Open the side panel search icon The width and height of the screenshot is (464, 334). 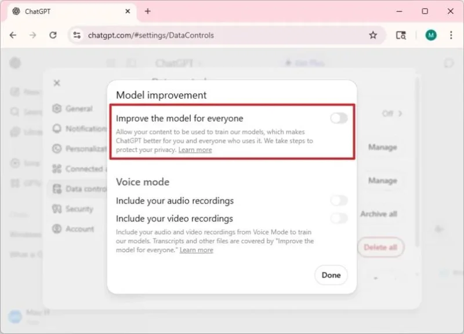pos(401,35)
